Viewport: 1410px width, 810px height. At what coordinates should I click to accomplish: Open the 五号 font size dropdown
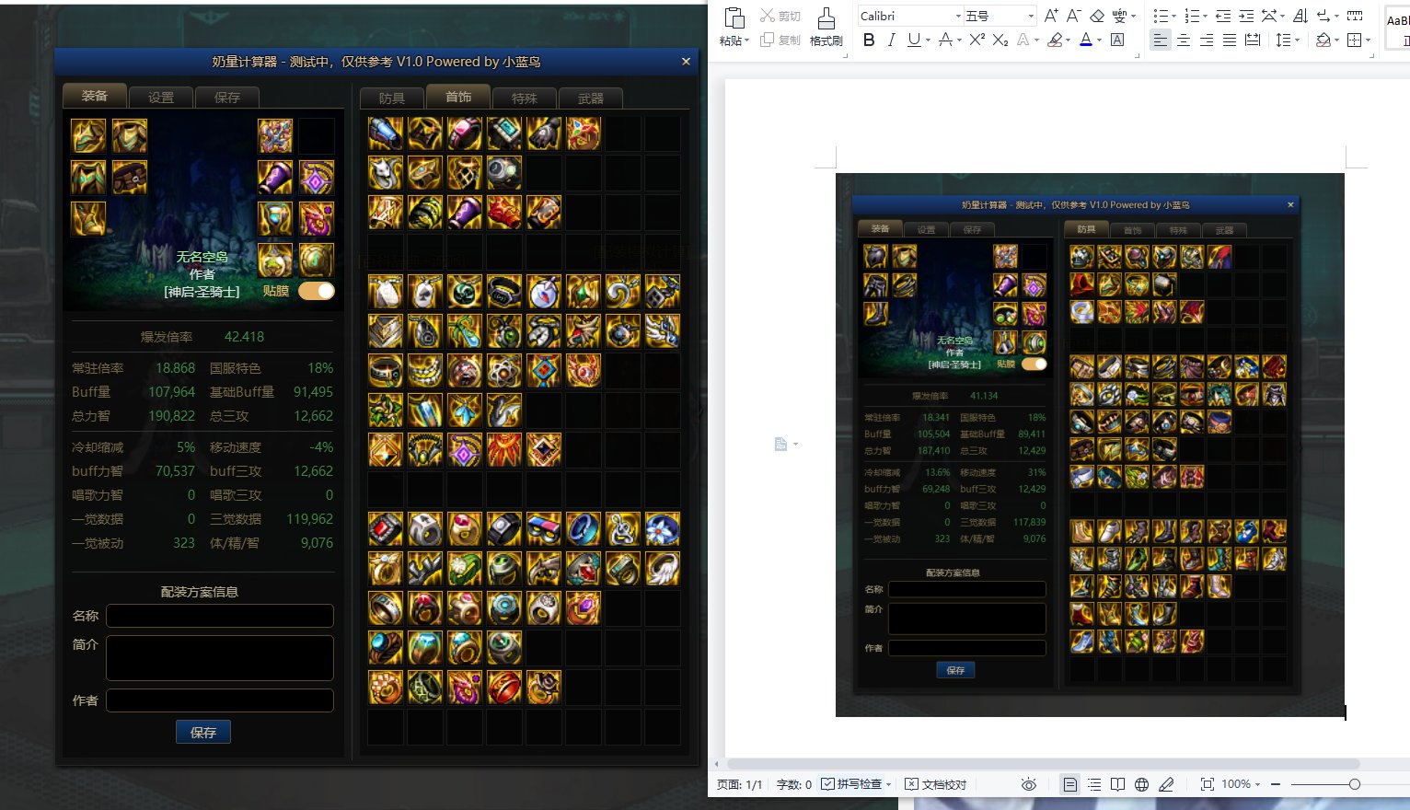(x=1030, y=16)
